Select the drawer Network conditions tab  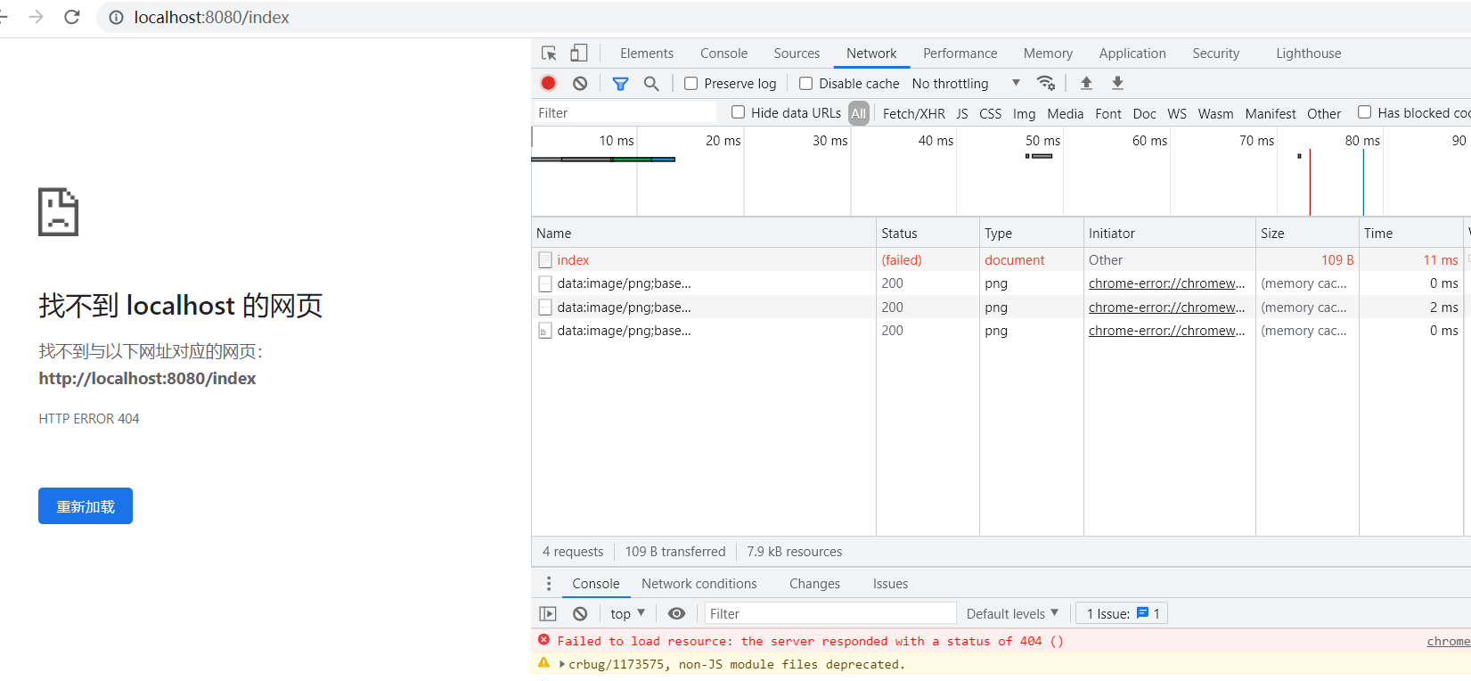(x=699, y=584)
